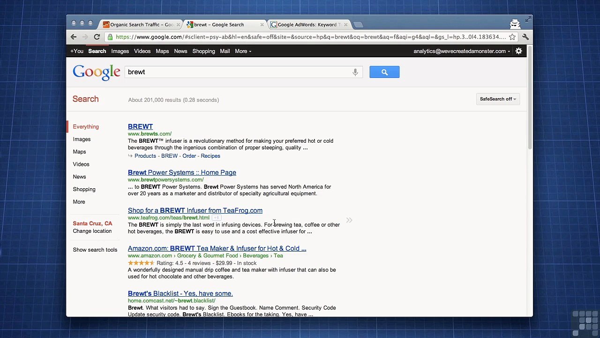
Task: Click the instant preview double-arrow icon
Action: 349,220
